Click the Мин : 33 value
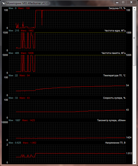The image size is (138, 166). [13, 98]
